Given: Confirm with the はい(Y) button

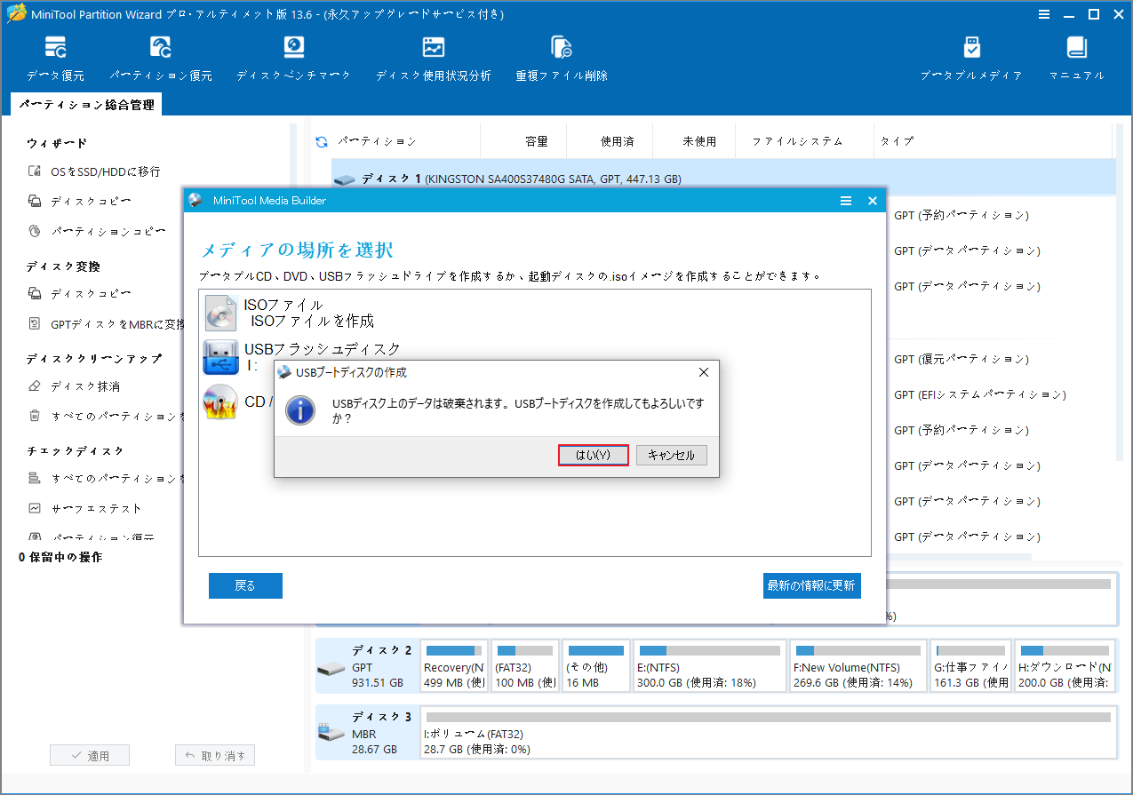Looking at the screenshot, I should pyautogui.click(x=594, y=455).
